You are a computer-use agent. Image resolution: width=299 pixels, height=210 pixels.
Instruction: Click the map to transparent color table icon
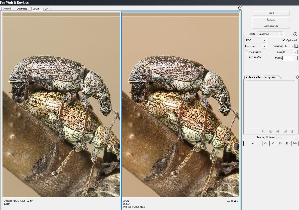(264, 131)
